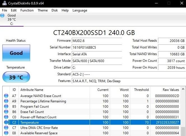Click Total NAND Writes value 10683 GB
Viewport: 186px width, 136px height.
[172, 54]
